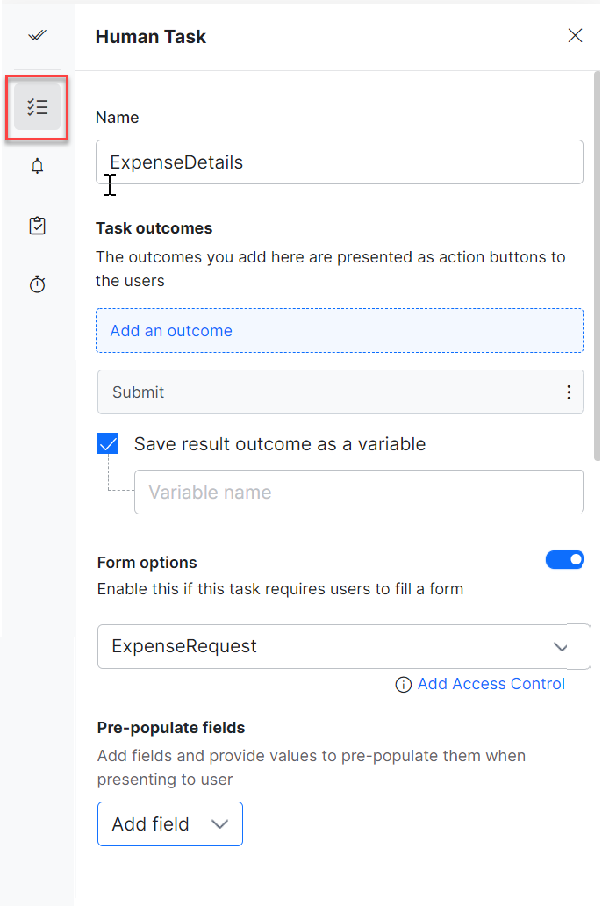Image resolution: width=602 pixels, height=906 pixels.
Task: Click the panel's vertical scrollbar
Action: pyautogui.click(x=598, y=263)
